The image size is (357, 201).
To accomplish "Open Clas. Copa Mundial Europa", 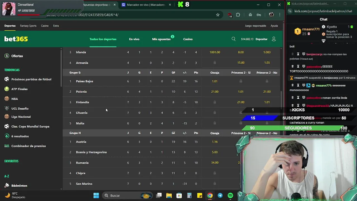I will pos(30,126).
